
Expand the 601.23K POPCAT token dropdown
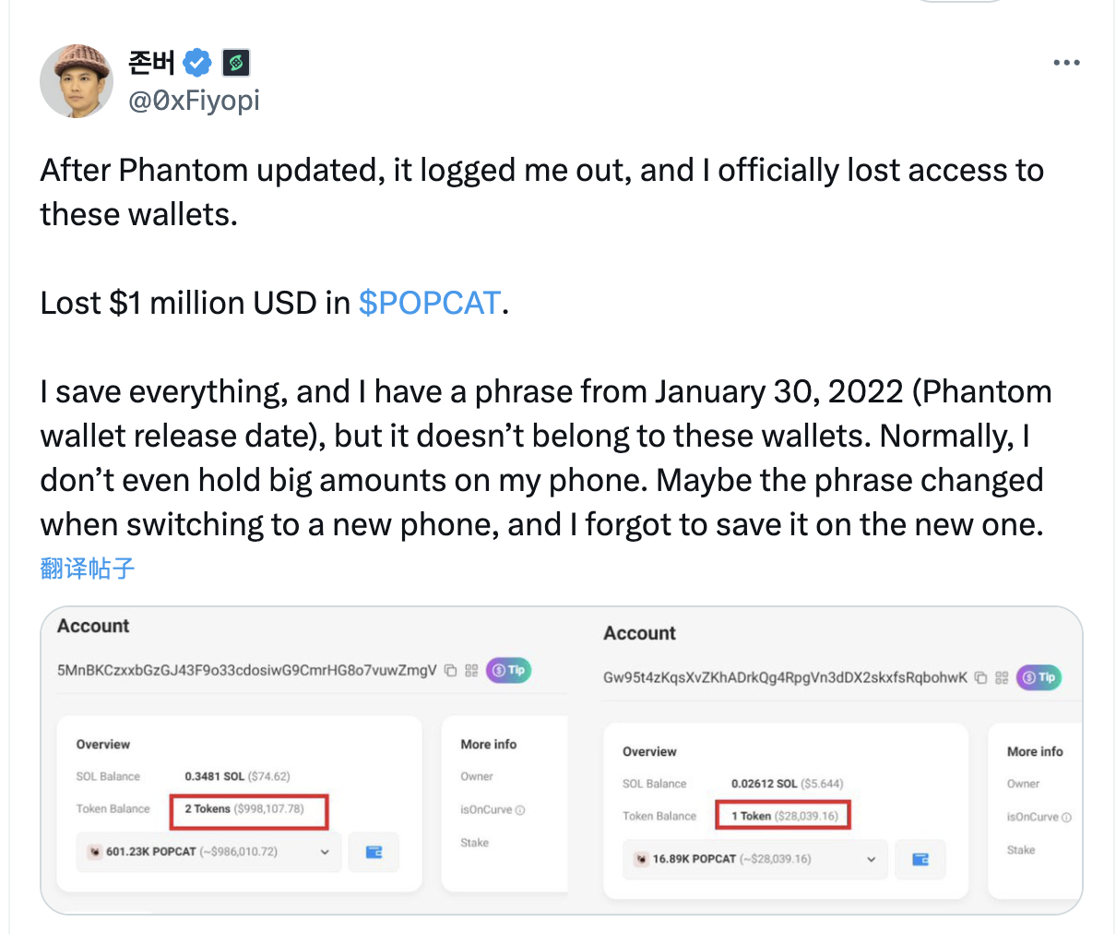tap(325, 852)
